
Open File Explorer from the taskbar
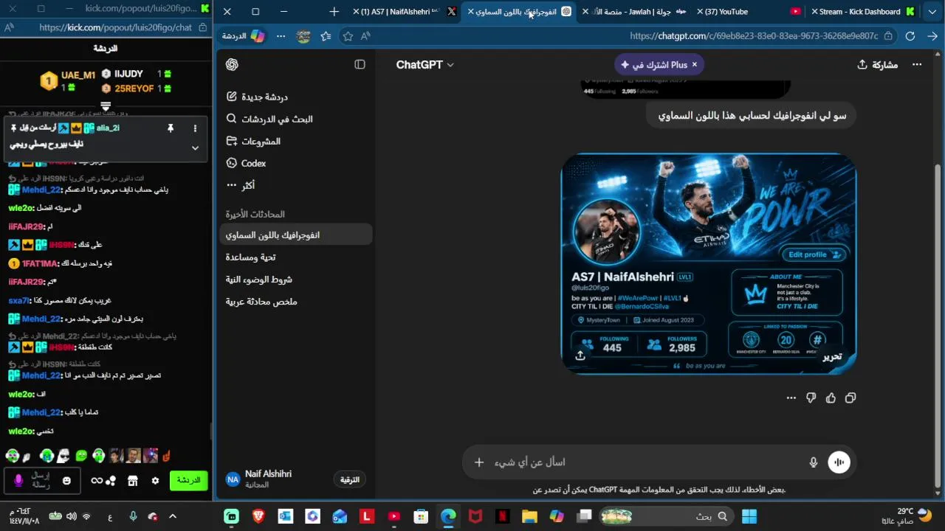(529, 516)
